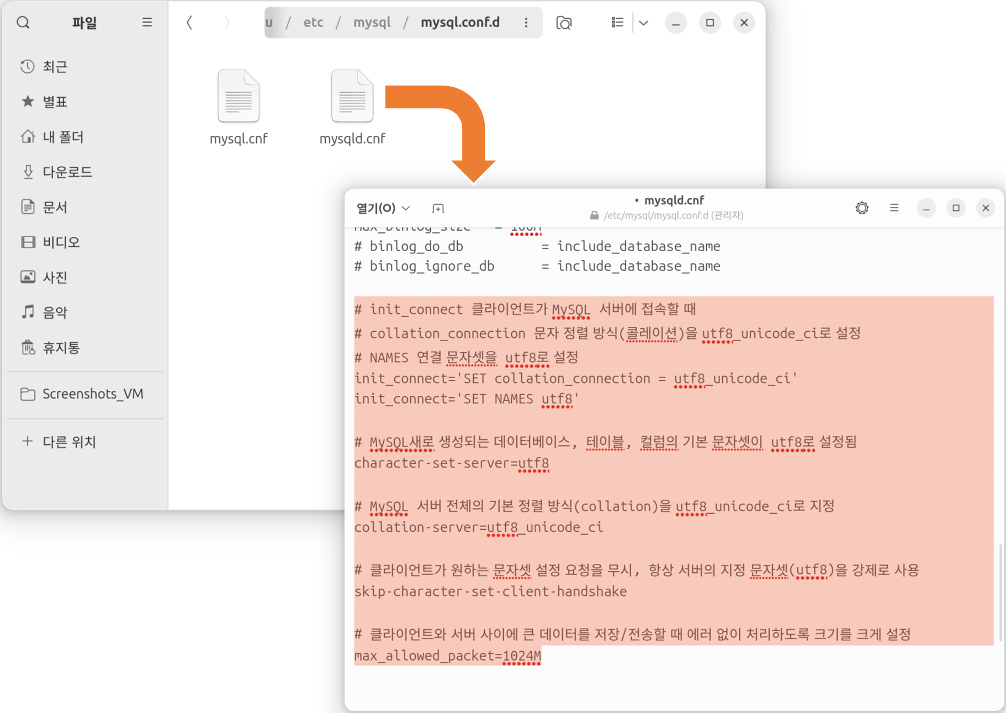The height and width of the screenshot is (713, 1006).
Task: Go forward with the Files forward arrow
Action: 227,23
